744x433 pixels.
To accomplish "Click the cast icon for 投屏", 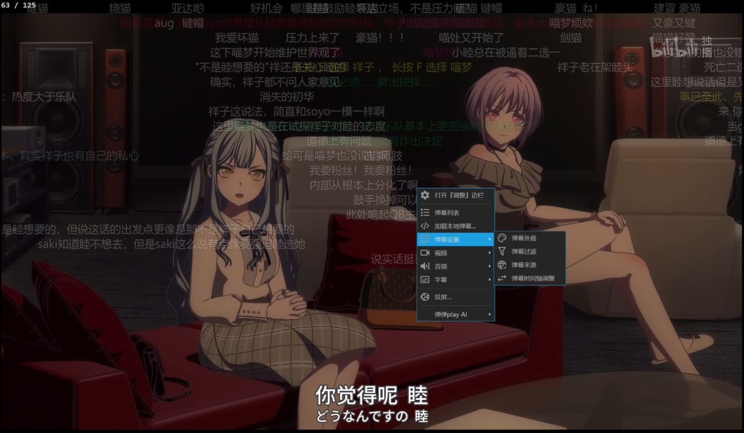I will point(425,297).
